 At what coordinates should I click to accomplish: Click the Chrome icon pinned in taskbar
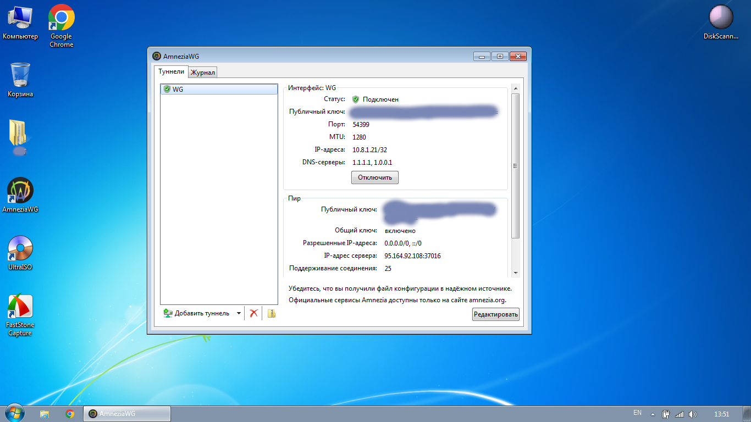click(70, 414)
